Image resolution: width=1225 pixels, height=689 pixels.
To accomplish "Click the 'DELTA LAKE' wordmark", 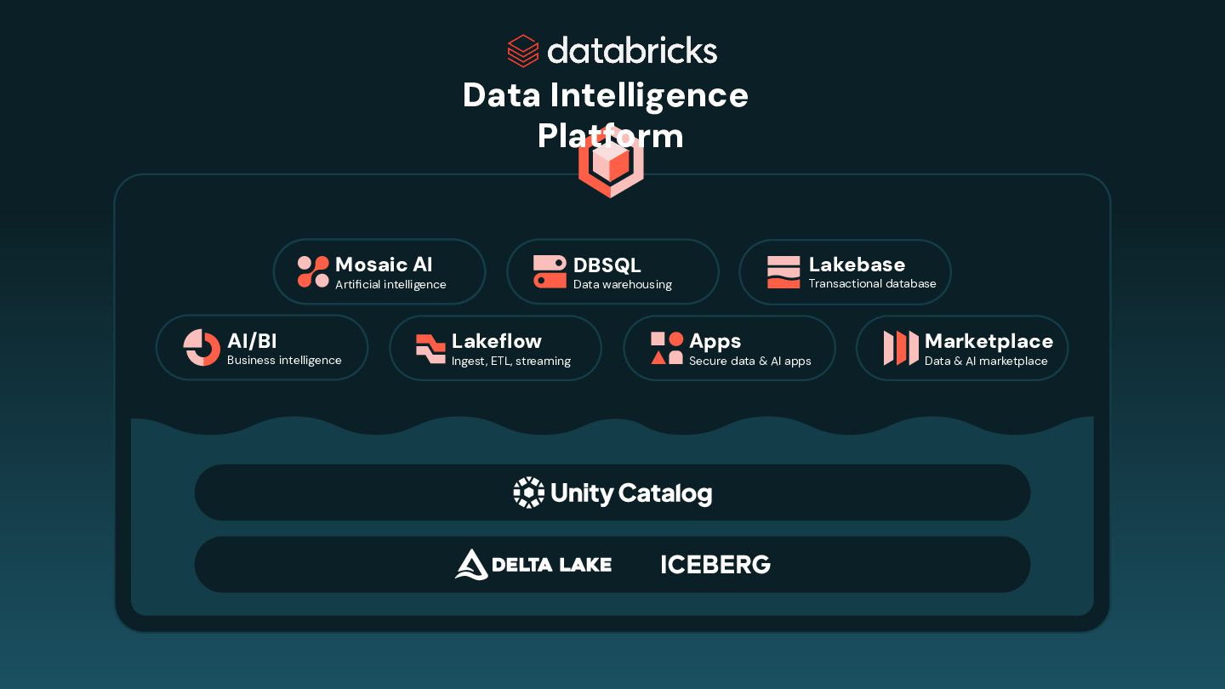I will click(x=551, y=564).
